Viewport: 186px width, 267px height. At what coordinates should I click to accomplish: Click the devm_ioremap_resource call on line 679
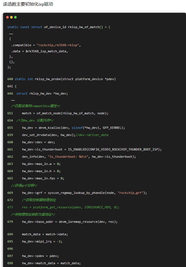[70, 222]
